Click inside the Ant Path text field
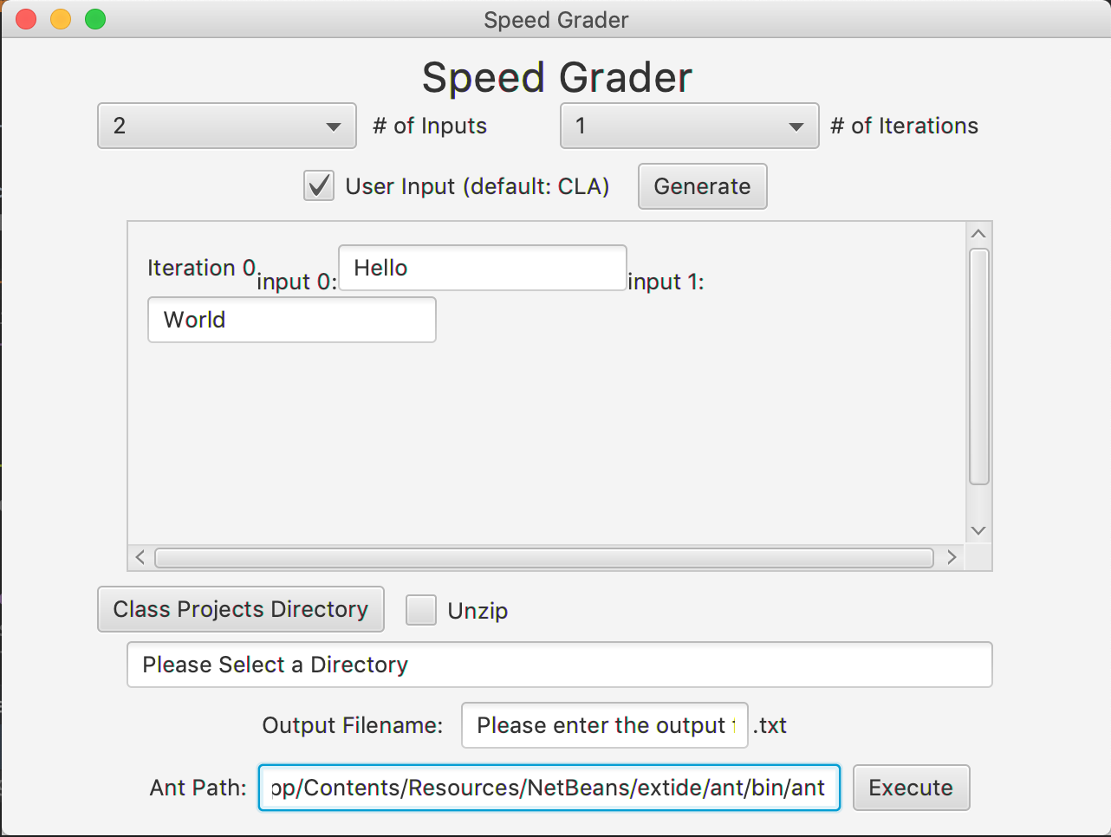 point(549,788)
